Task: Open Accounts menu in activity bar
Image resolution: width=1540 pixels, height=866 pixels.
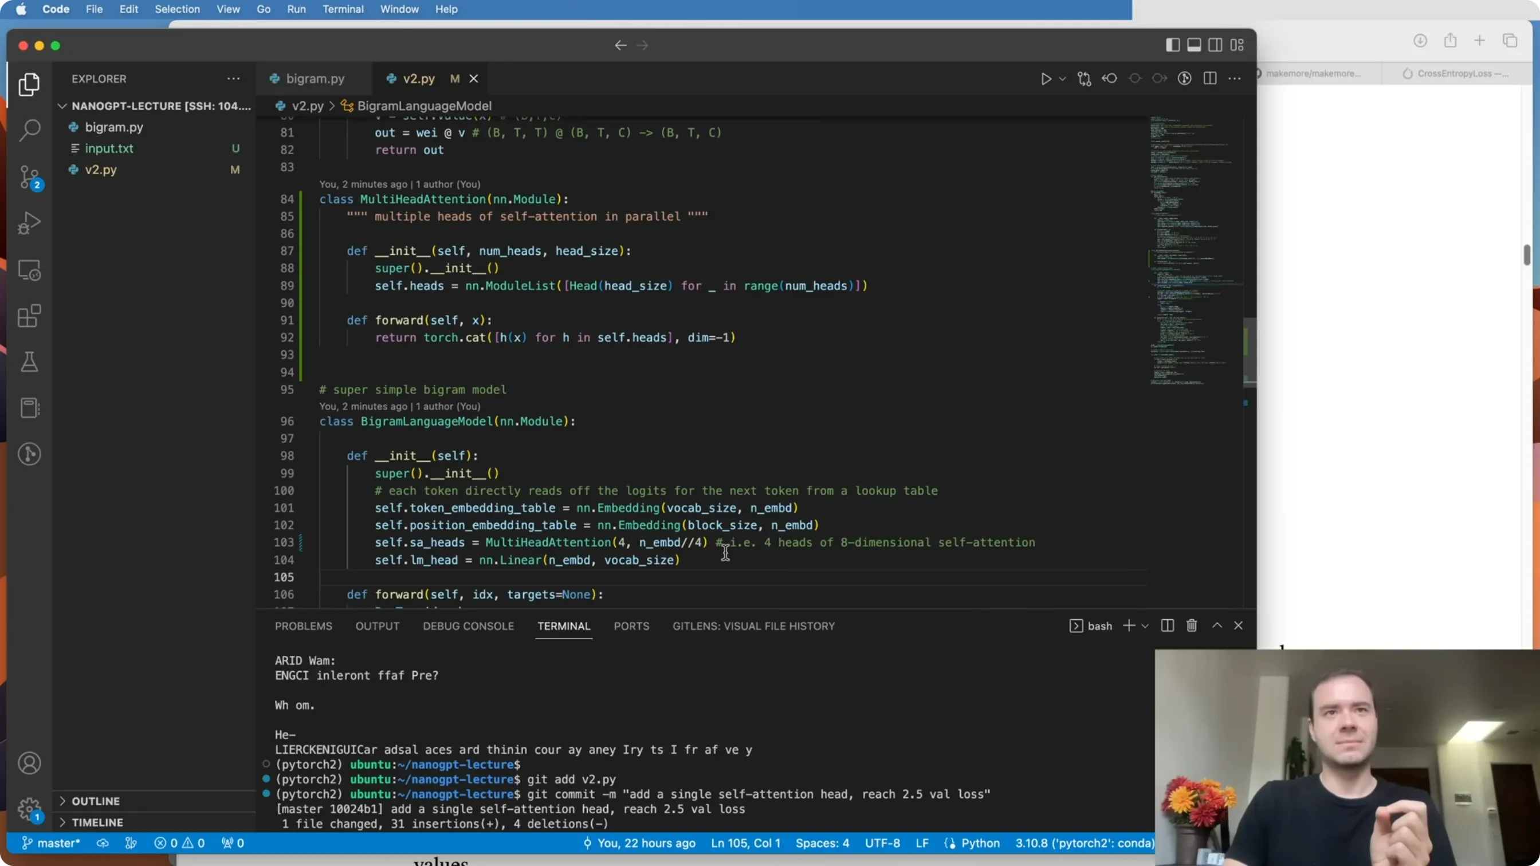Action: pos(29,763)
